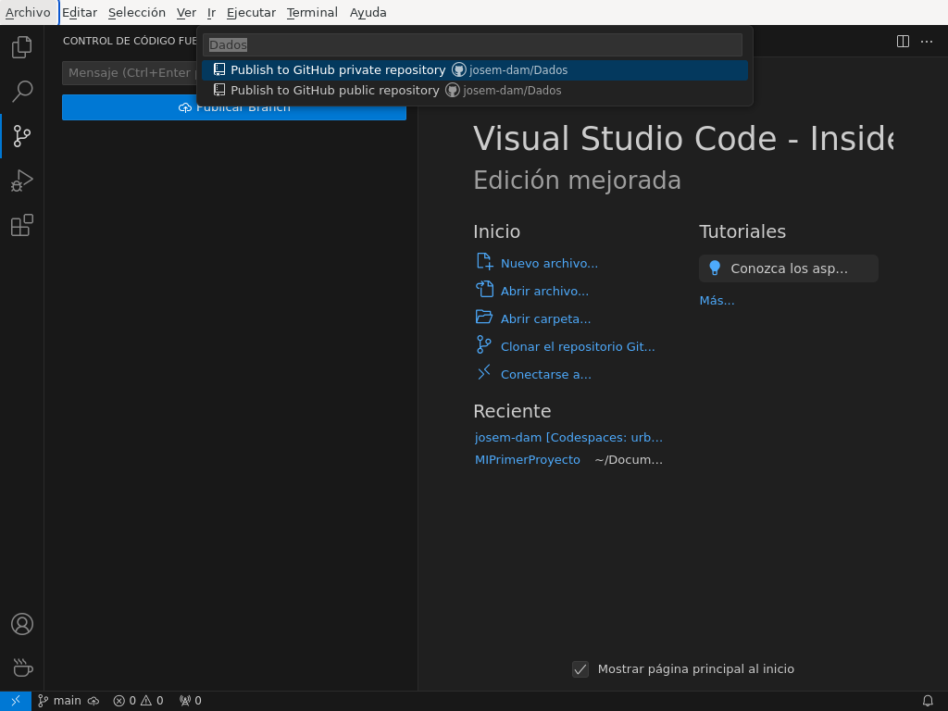Click the git icon beside Clonar el repositorio
948x711 pixels.
point(483,344)
